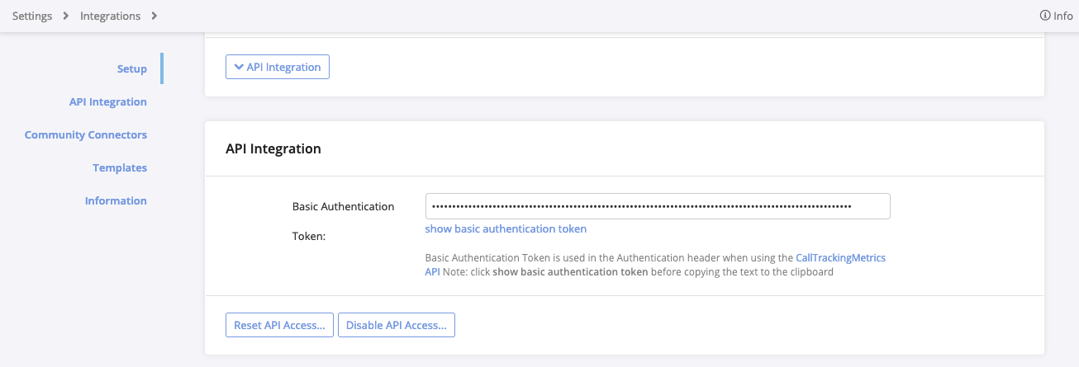The image size is (1079, 367).
Task: Click chevron after Integrations breadcrumb
Action: (x=154, y=16)
